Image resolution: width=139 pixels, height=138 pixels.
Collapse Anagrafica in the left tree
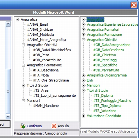[17, 19]
